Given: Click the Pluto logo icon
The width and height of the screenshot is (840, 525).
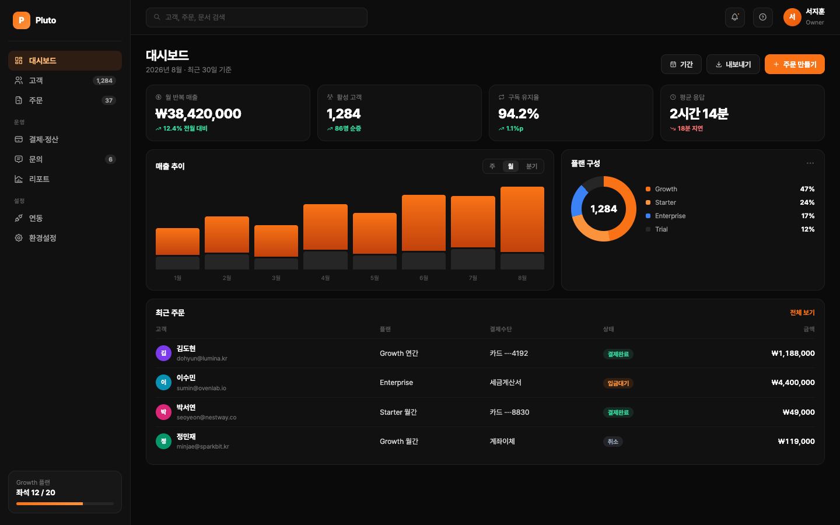Looking at the screenshot, I should pyautogui.click(x=22, y=20).
